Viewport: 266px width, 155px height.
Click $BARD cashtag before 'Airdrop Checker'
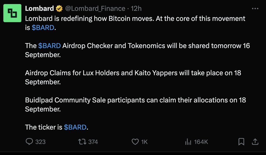(x=49, y=46)
